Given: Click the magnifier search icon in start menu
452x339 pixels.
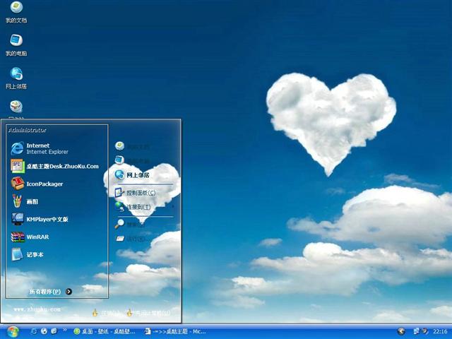Looking at the screenshot, I should coord(119,224).
